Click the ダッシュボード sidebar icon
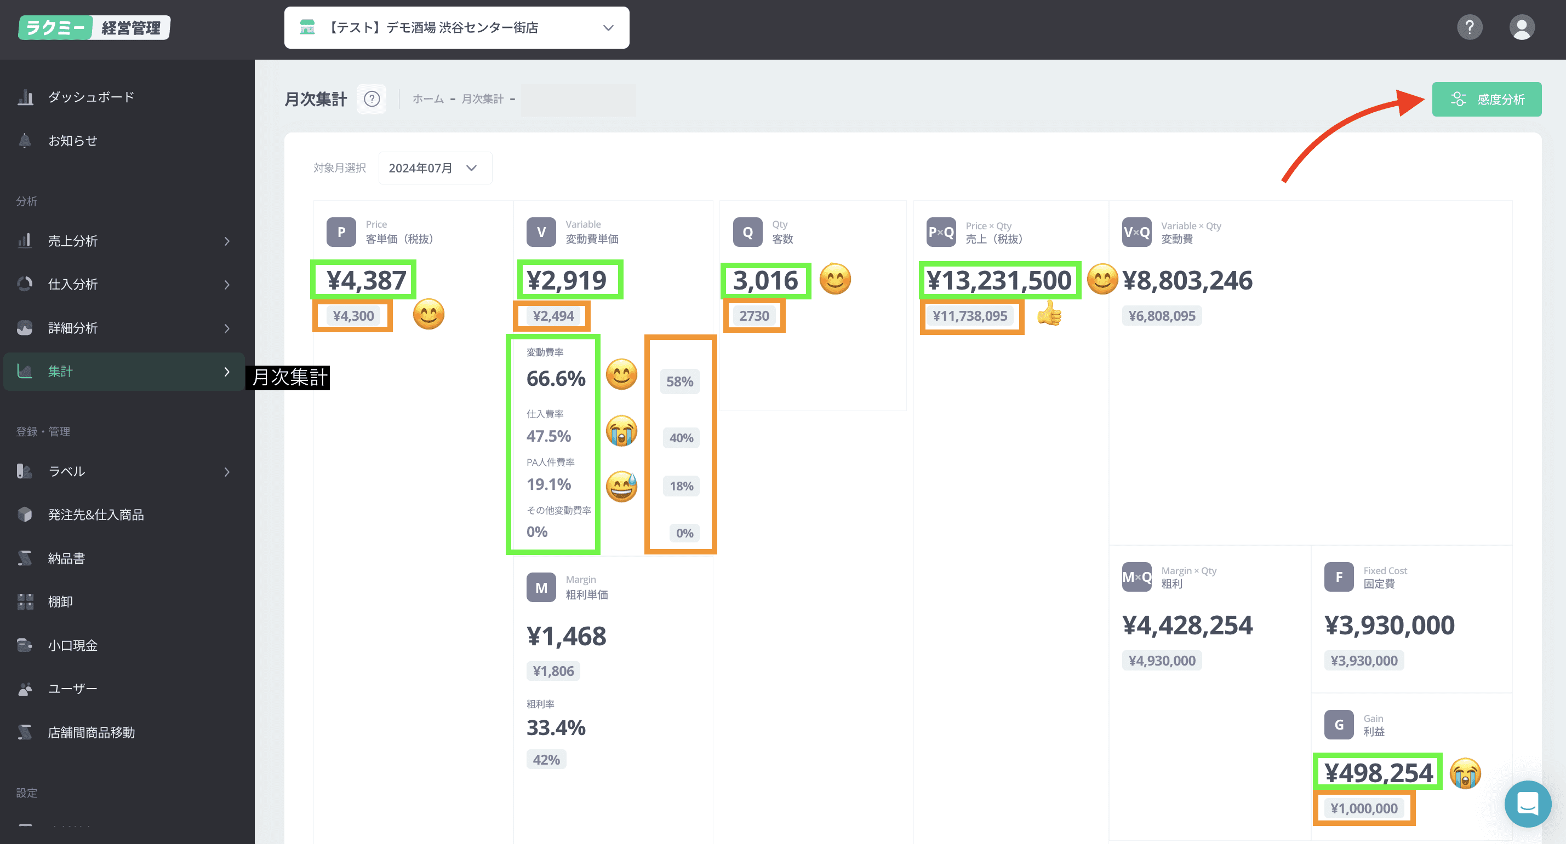This screenshot has height=844, width=1566. tap(25, 97)
